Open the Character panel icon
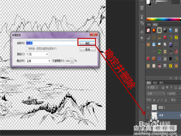The width and height of the screenshot is (181, 136). click(142, 32)
